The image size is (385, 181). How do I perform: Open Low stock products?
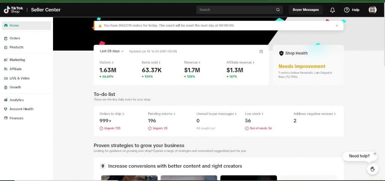[x=254, y=114]
